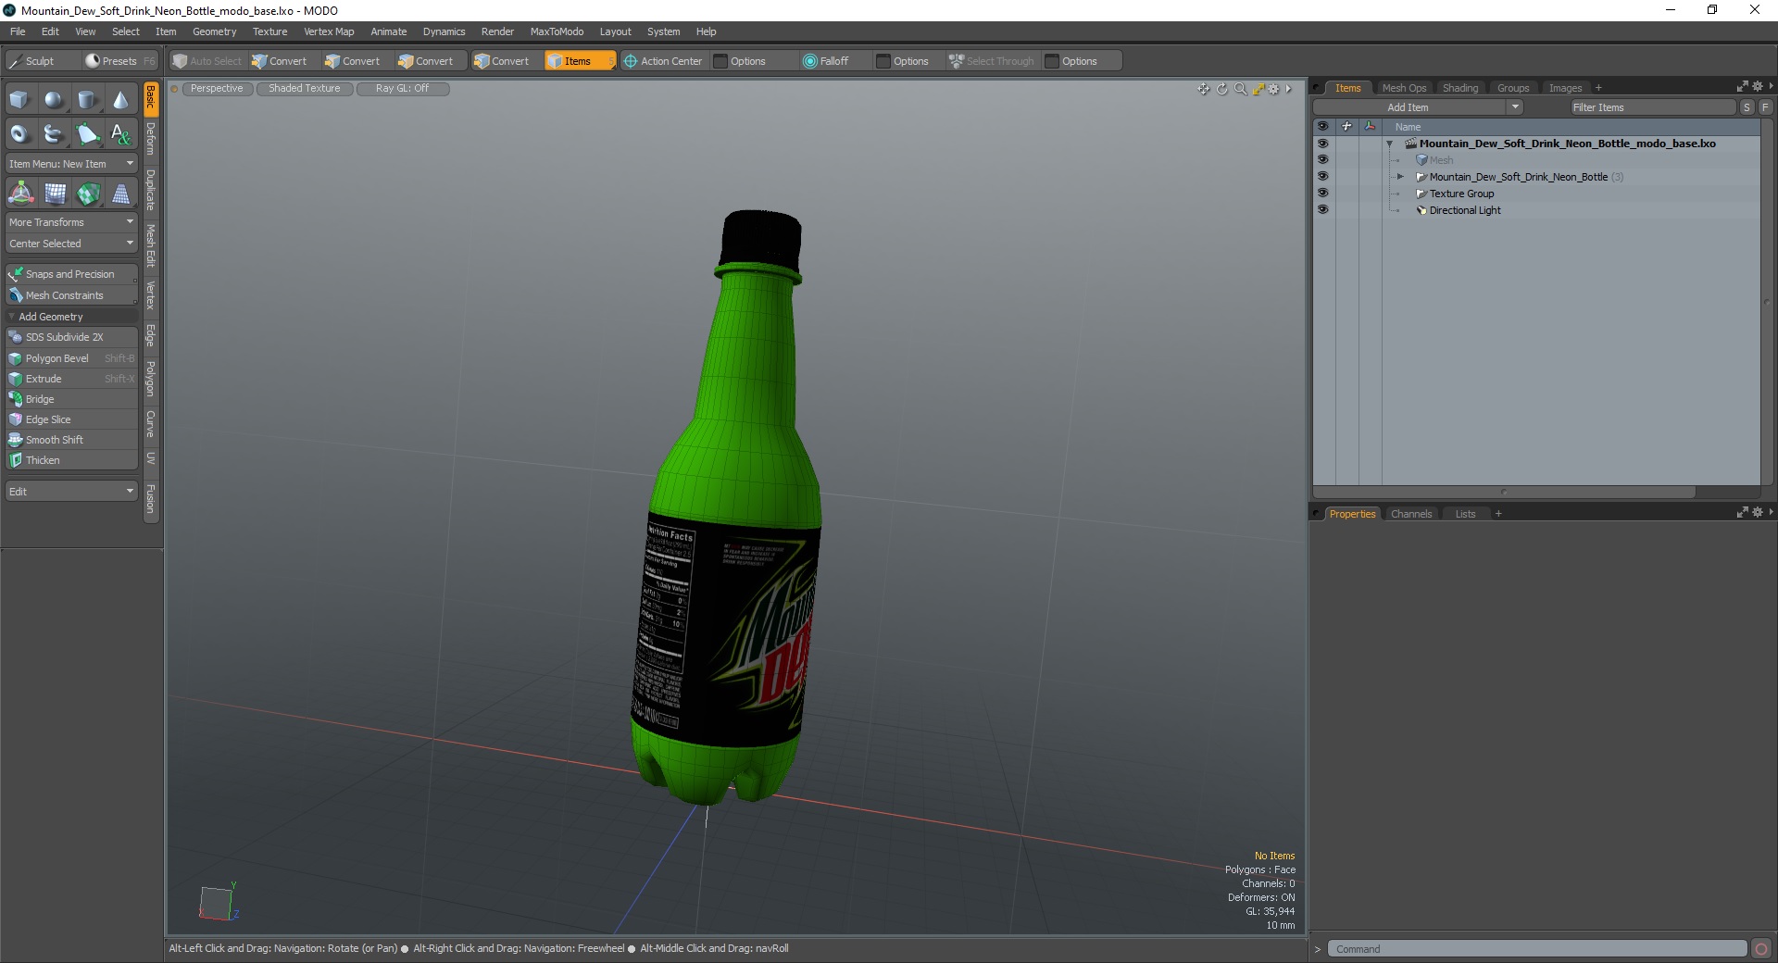Image resolution: width=1778 pixels, height=963 pixels.
Task: Click the viewport move/pan icon
Action: coord(1203,89)
